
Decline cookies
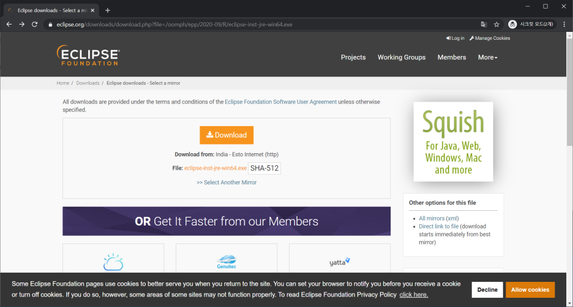tap(487, 289)
